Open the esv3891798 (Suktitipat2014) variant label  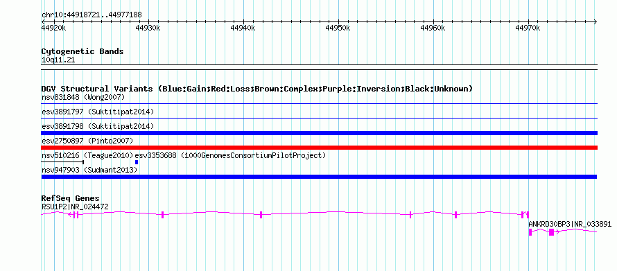point(98,126)
